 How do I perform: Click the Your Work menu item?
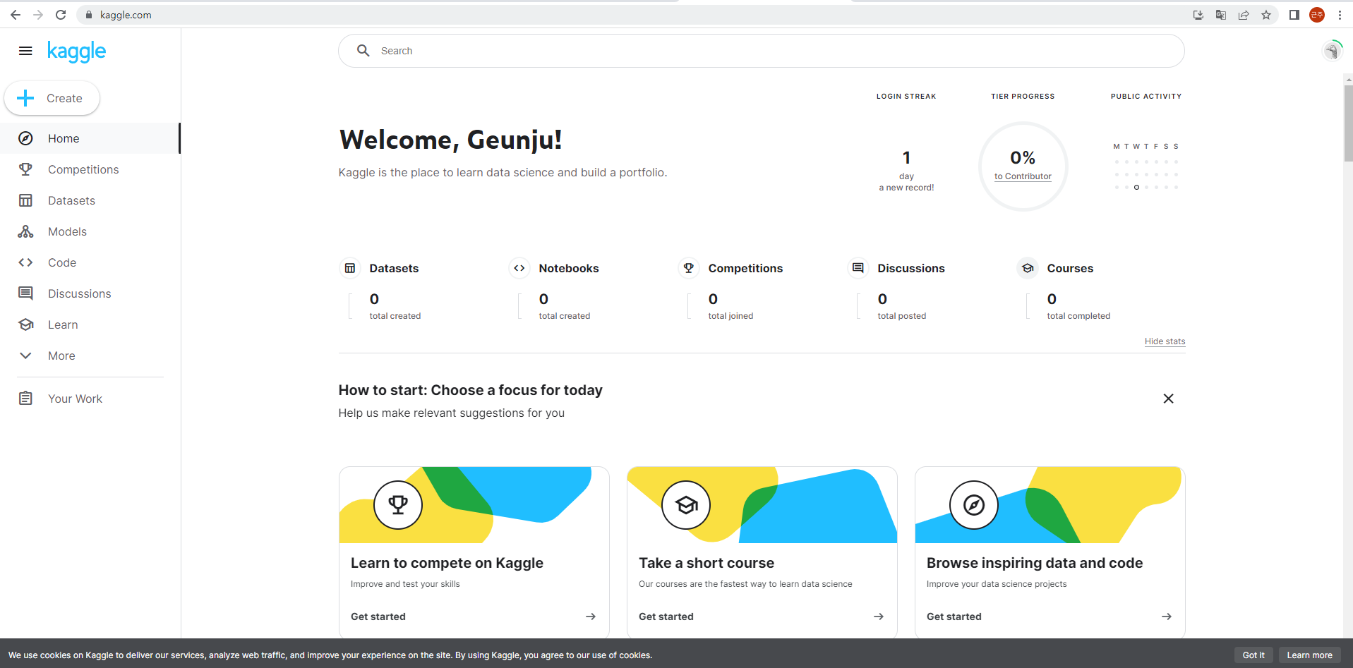[90, 399]
